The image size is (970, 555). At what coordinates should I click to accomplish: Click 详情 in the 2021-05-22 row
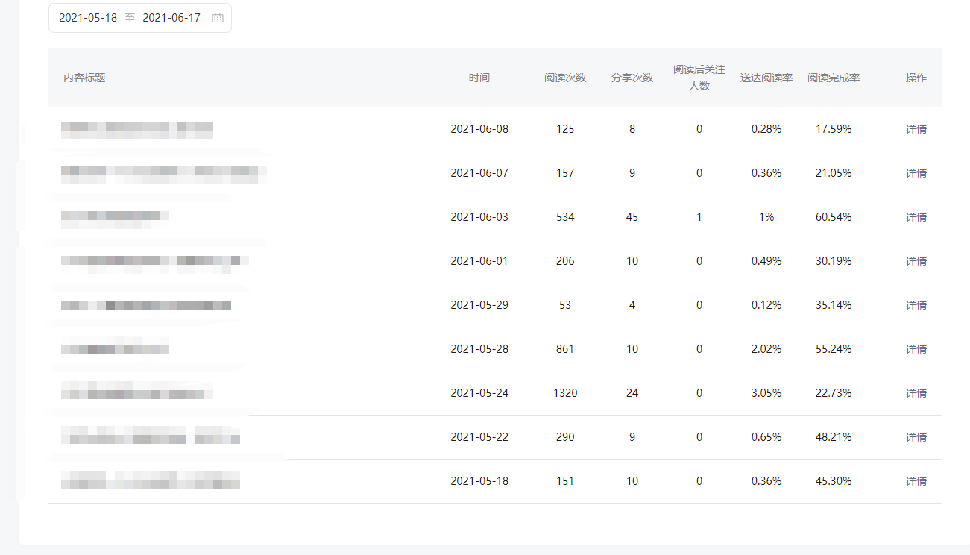[916, 437]
